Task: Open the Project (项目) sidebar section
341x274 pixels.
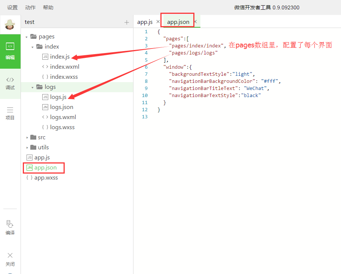Action: pos(10,113)
